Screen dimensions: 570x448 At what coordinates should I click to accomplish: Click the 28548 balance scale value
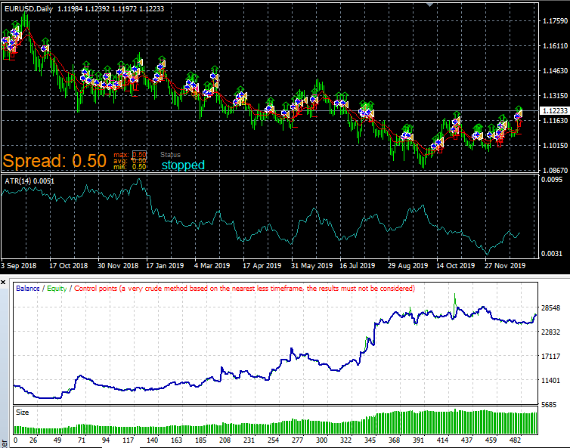(x=550, y=307)
